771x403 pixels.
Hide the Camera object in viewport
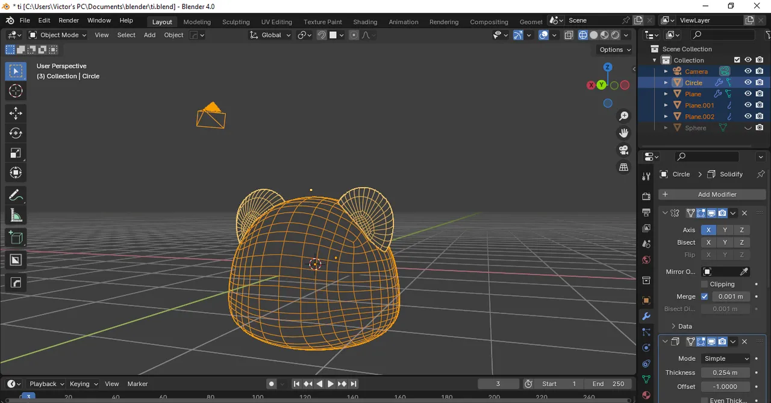pos(748,71)
